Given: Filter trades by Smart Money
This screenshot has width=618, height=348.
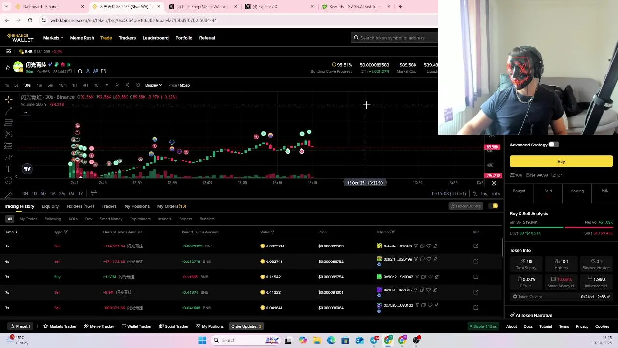Looking at the screenshot, I should tap(111, 219).
